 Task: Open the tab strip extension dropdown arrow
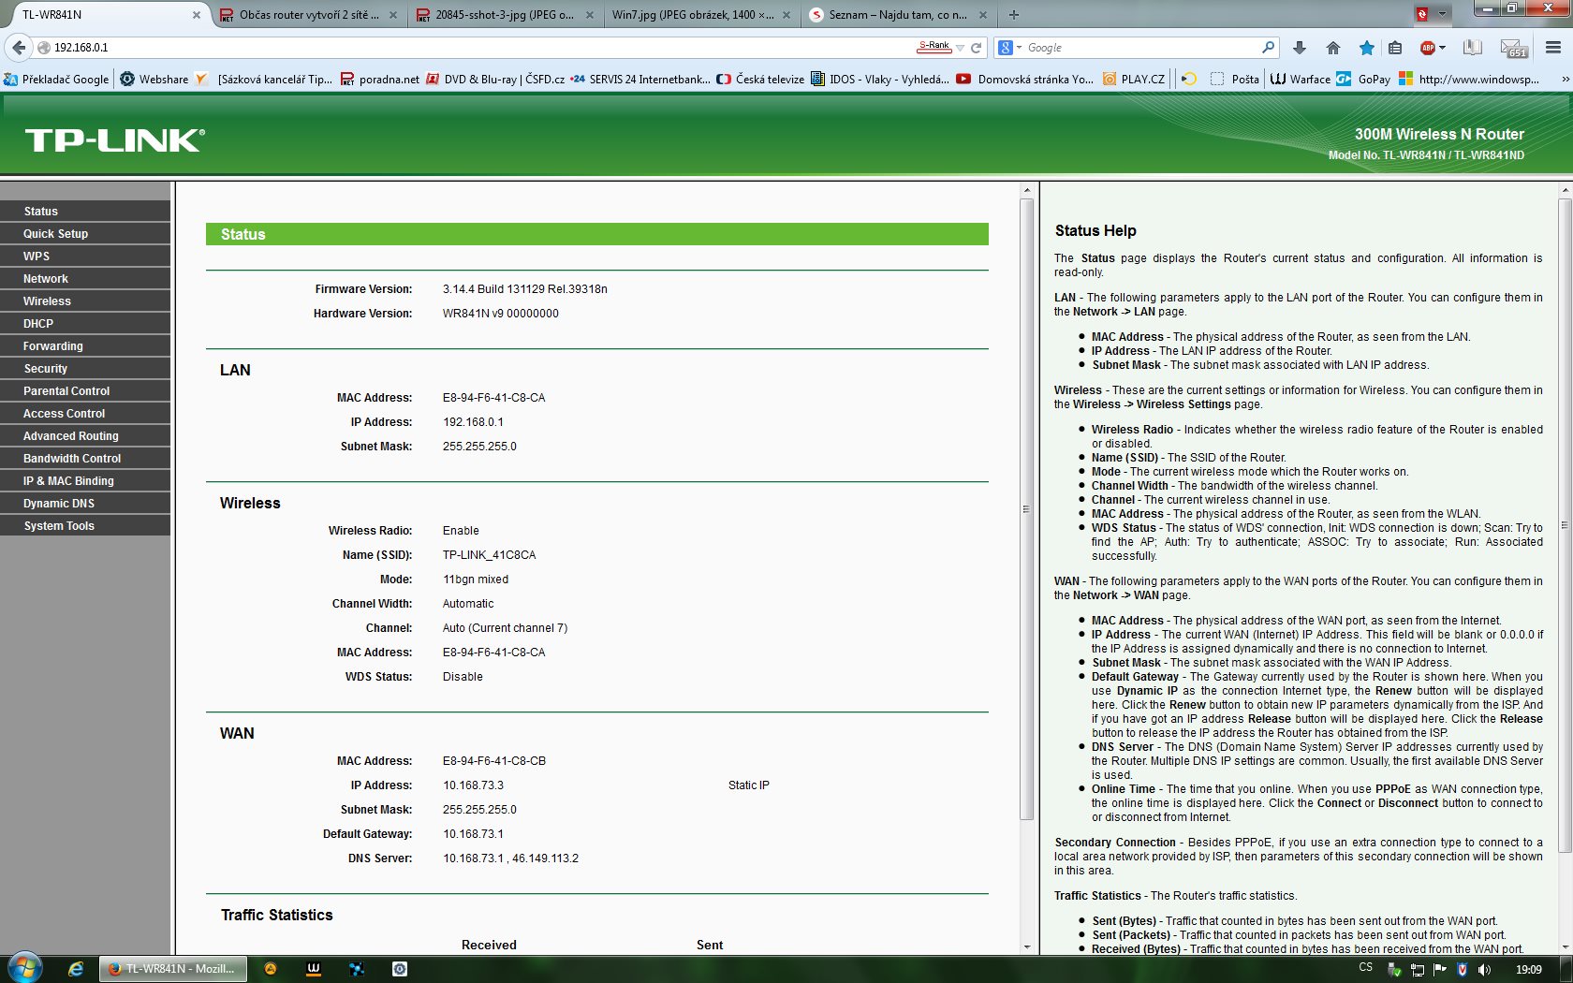[1443, 14]
